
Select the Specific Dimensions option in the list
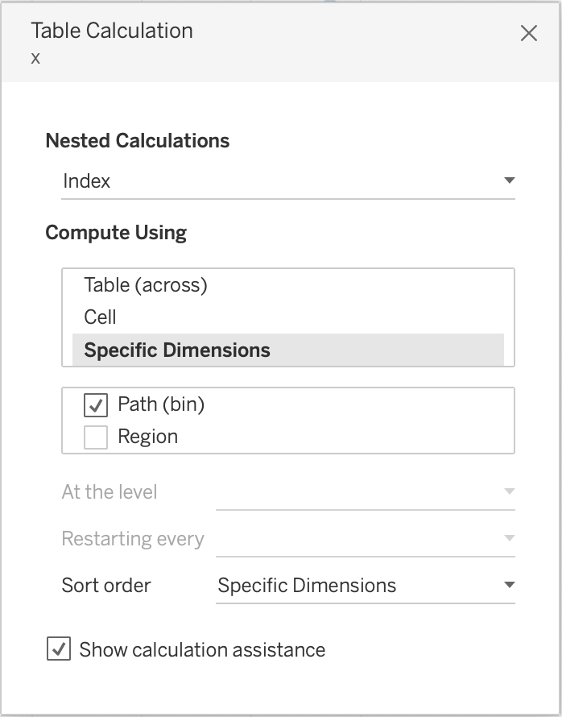click(x=177, y=350)
